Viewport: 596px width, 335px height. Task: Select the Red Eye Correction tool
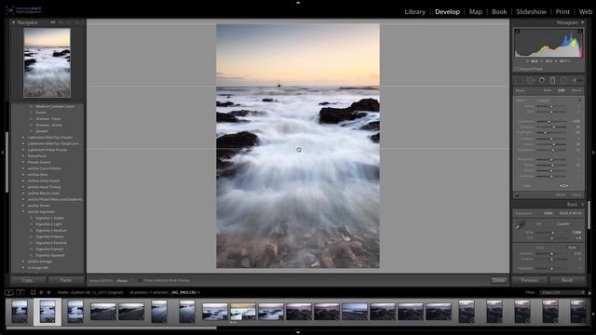coord(542,80)
